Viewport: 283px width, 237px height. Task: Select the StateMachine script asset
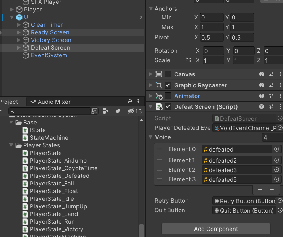pyautogui.click(x=49, y=138)
